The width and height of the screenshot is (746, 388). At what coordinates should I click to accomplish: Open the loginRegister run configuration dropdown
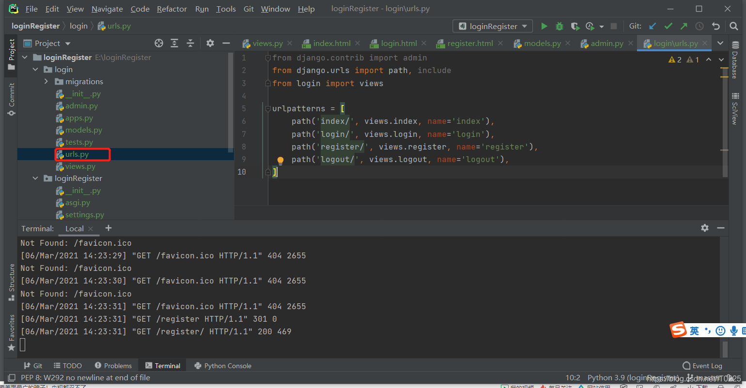[x=493, y=26]
